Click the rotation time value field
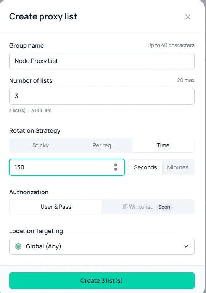Screen dimensions: 206x293 pyautogui.click(x=67, y=167)
